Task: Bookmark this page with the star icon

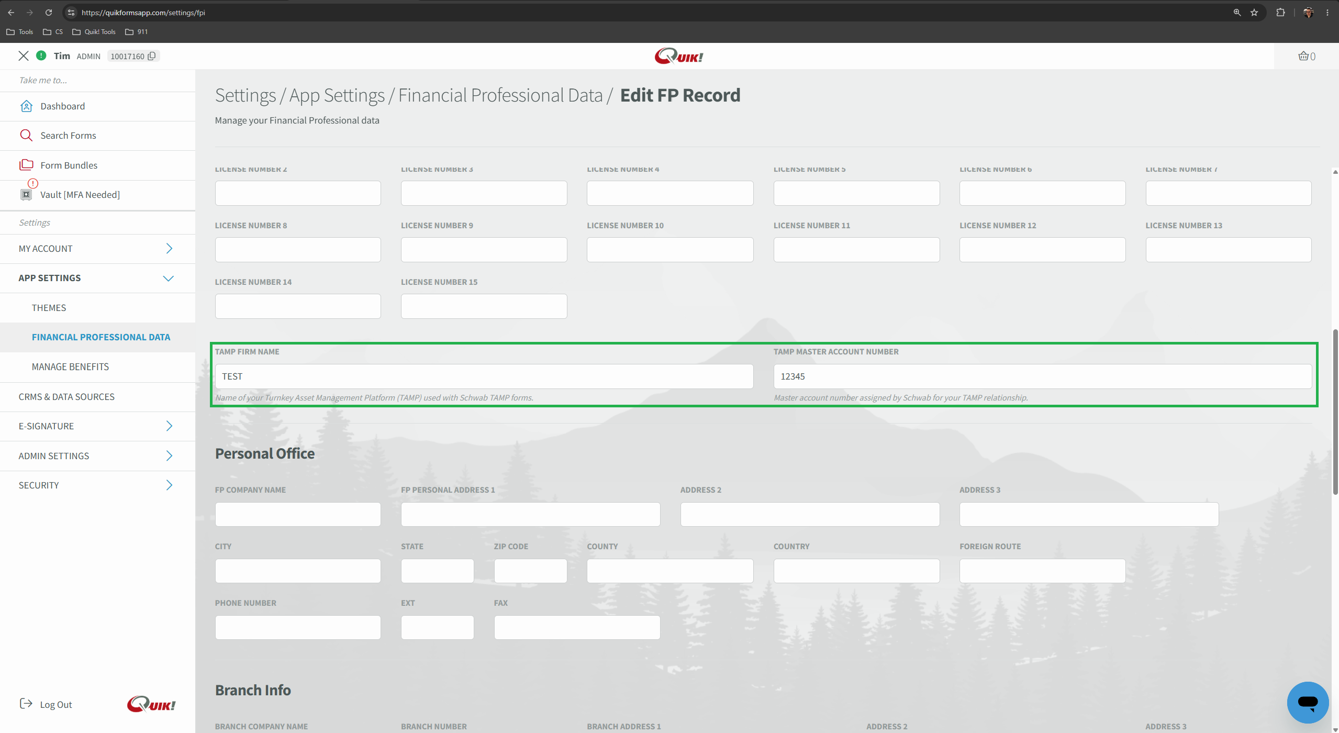Action: click(1254, 13)
